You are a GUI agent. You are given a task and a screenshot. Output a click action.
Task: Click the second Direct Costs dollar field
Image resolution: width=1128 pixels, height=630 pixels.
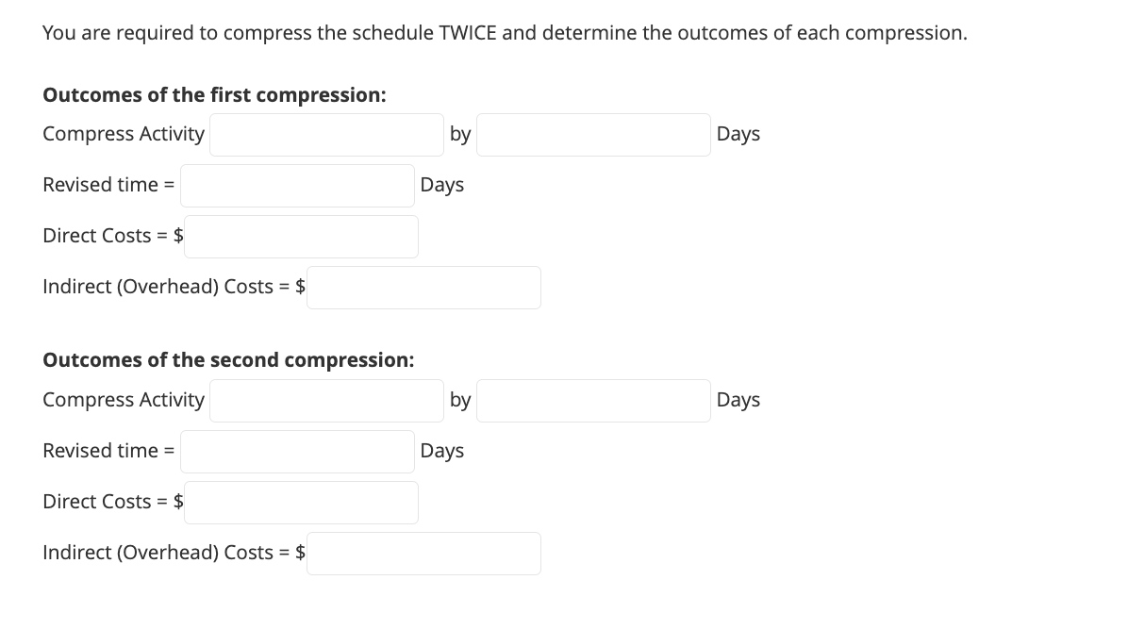coord(301,502)
